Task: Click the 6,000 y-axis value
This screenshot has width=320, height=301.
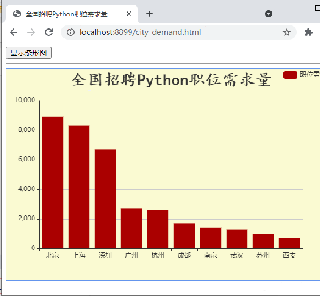Action: (27, 159)
